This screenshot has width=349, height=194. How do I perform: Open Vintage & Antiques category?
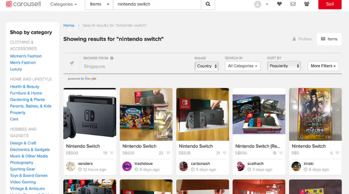pyautogui.click(x=28, y=189)
